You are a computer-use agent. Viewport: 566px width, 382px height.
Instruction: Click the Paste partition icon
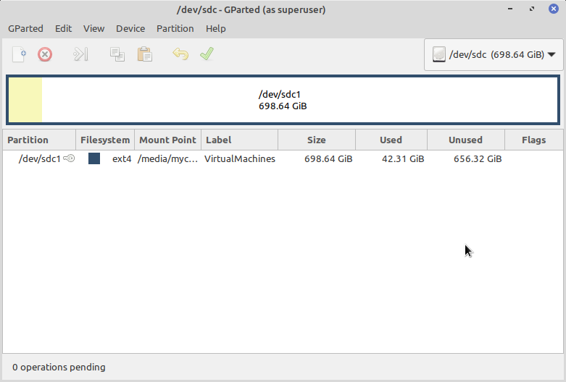pos(144,54)
